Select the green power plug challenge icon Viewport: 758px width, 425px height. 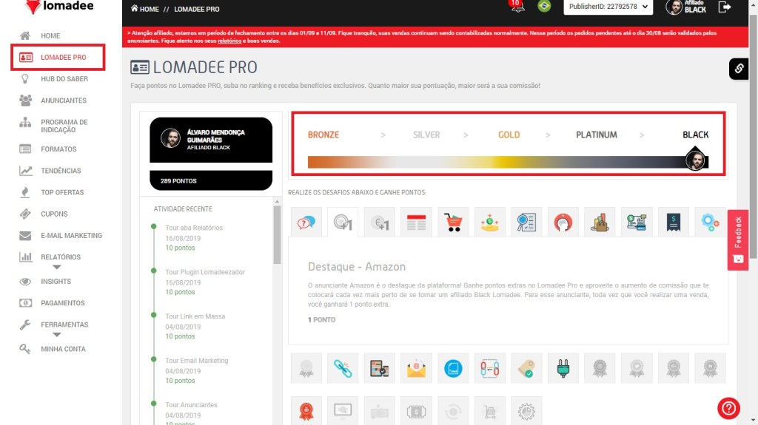[x=563, y=368]
